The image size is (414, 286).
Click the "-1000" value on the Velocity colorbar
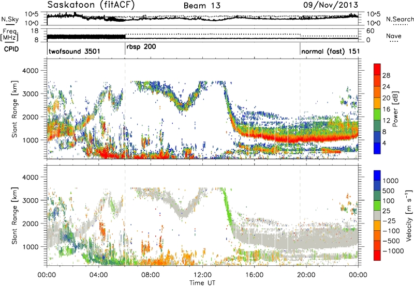393,251
